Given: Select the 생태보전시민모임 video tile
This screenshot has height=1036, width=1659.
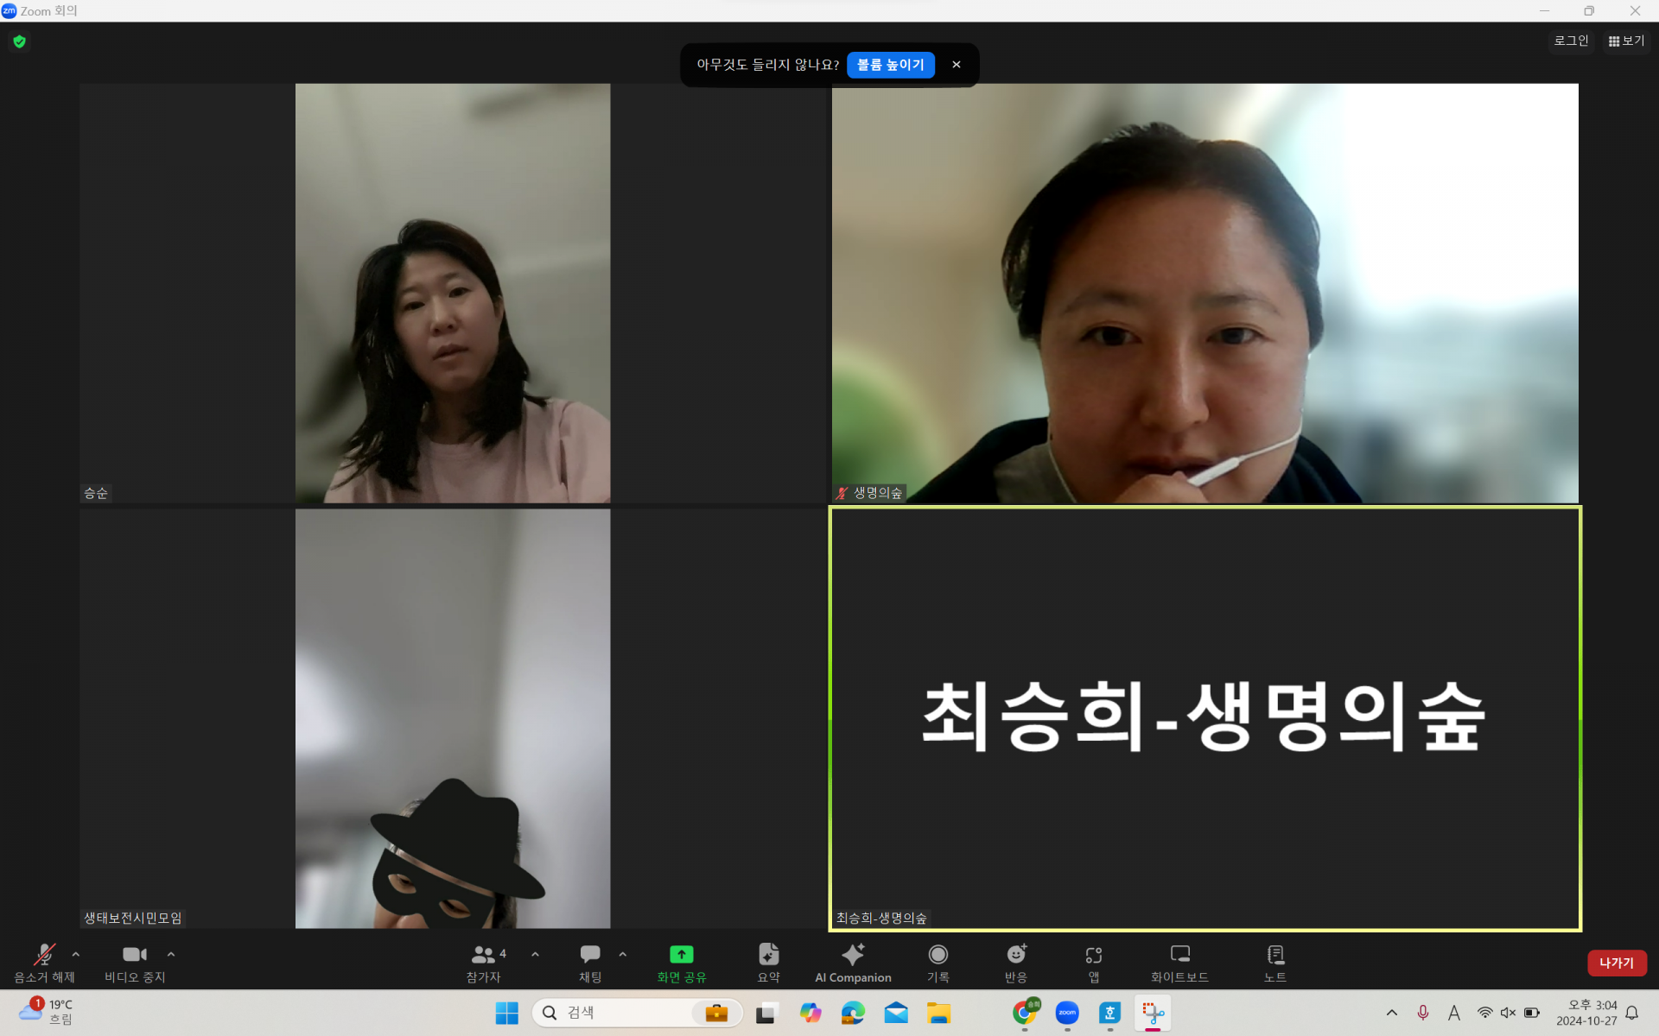Looking at the screenshot, I should click(x=453, y=718).
